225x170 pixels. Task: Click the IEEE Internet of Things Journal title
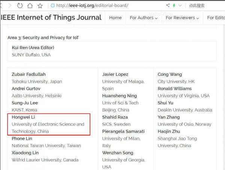[51, 18]
